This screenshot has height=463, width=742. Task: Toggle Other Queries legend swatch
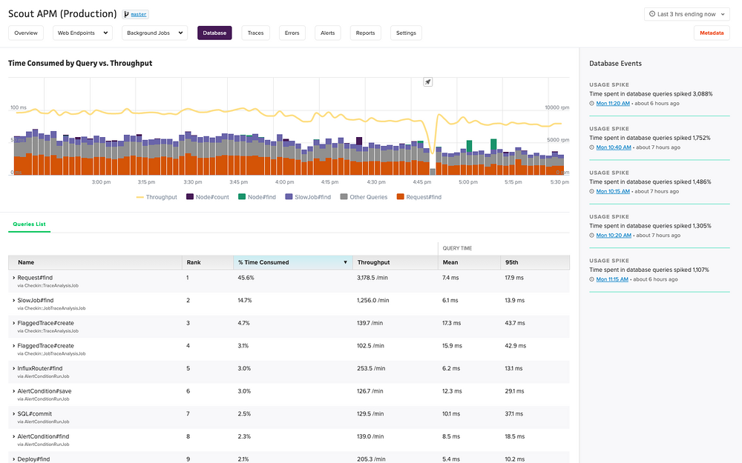tap(344, 196)
